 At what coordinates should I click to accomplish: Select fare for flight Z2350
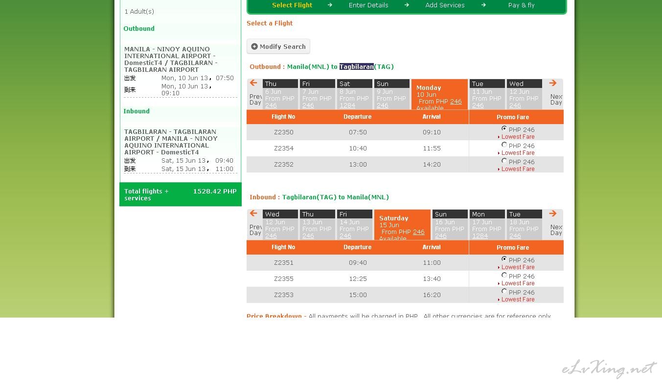tap(504, 128)
